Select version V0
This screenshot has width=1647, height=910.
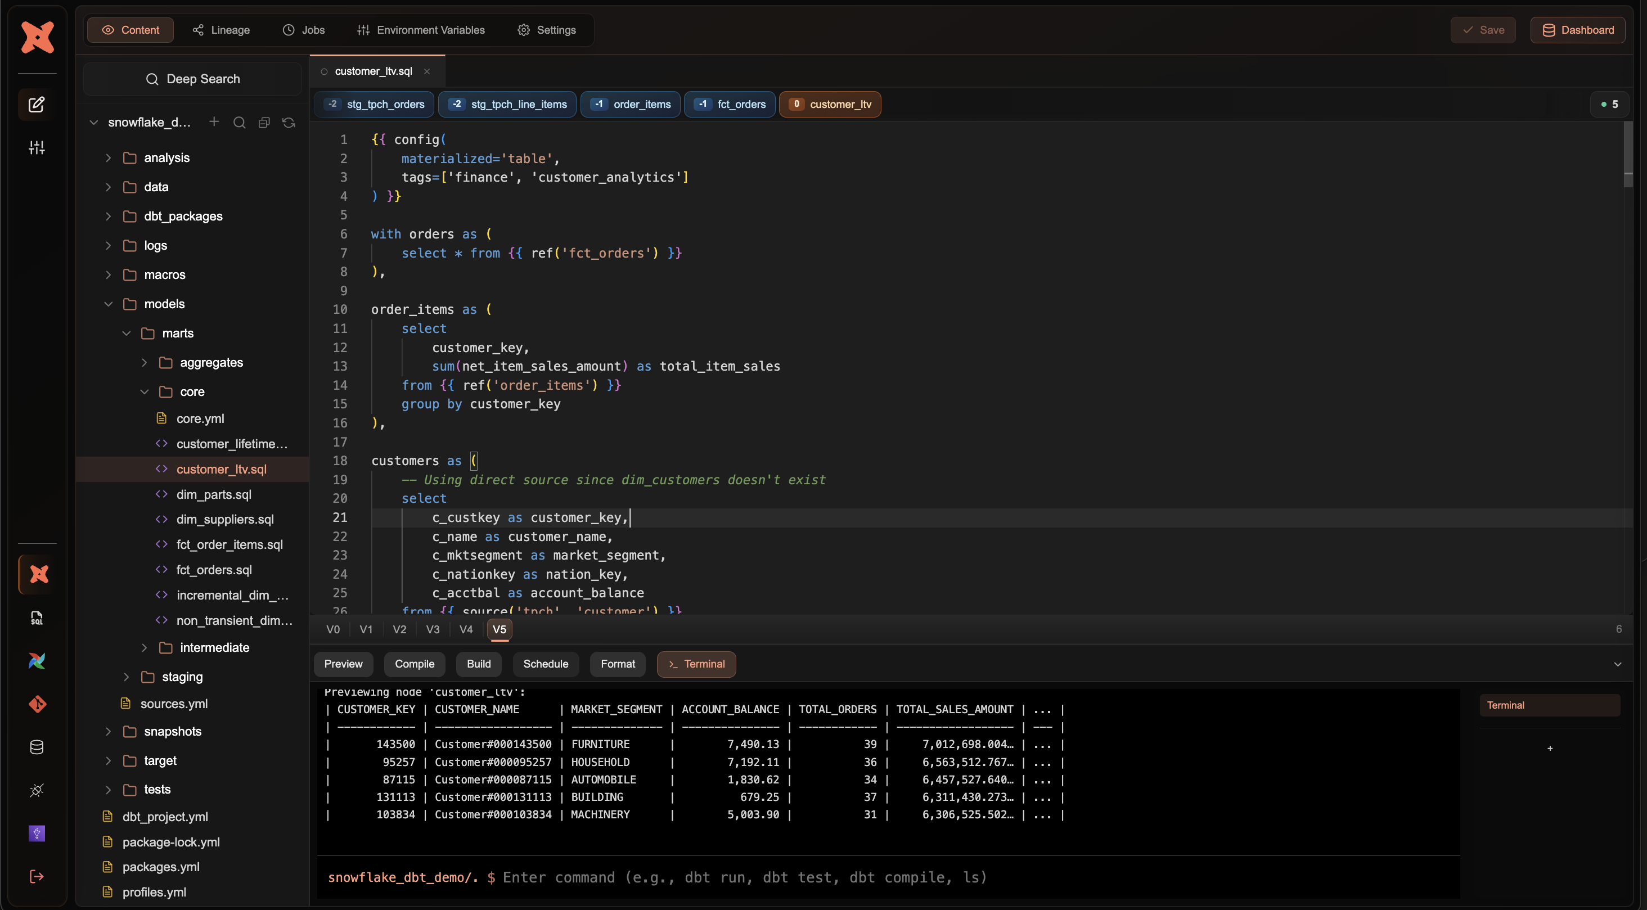click(x=333, y=629)
